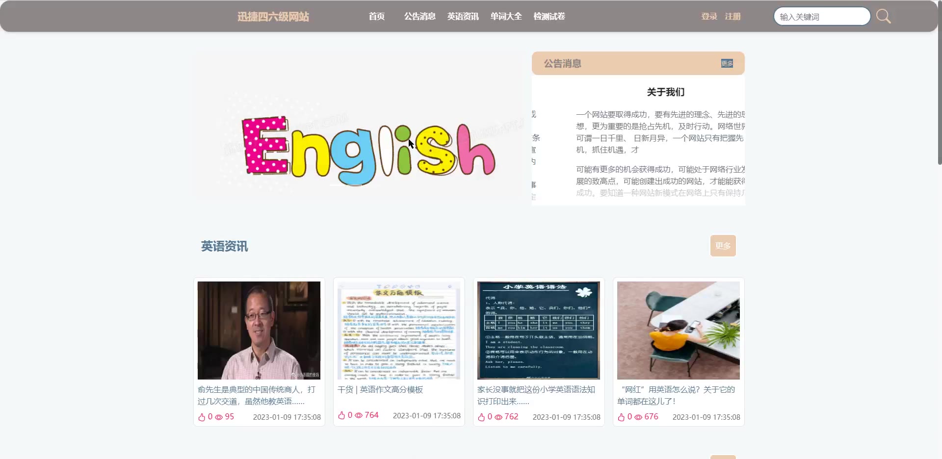This screenshot has width=942, height=459.
Task: Click the eye view icon beside 676
Action: (638, 417)
